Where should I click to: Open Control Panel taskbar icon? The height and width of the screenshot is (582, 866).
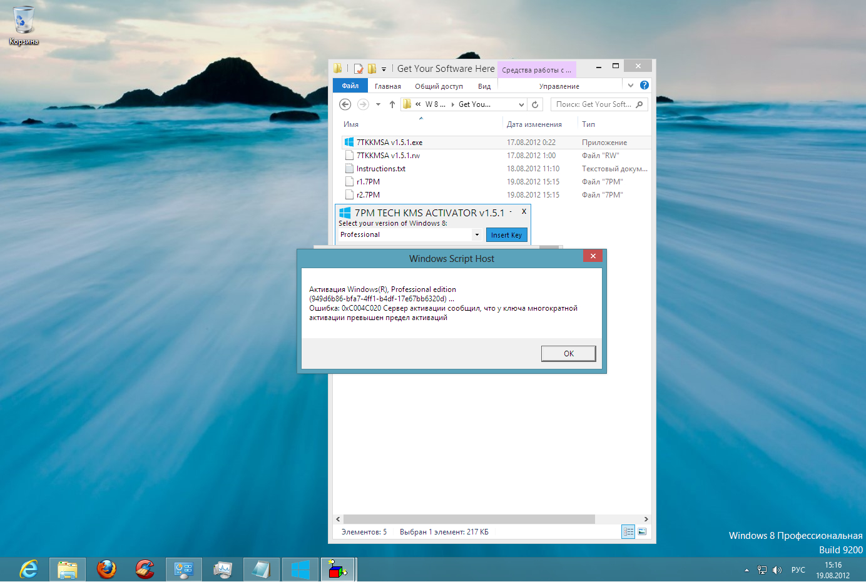point(184,569)
